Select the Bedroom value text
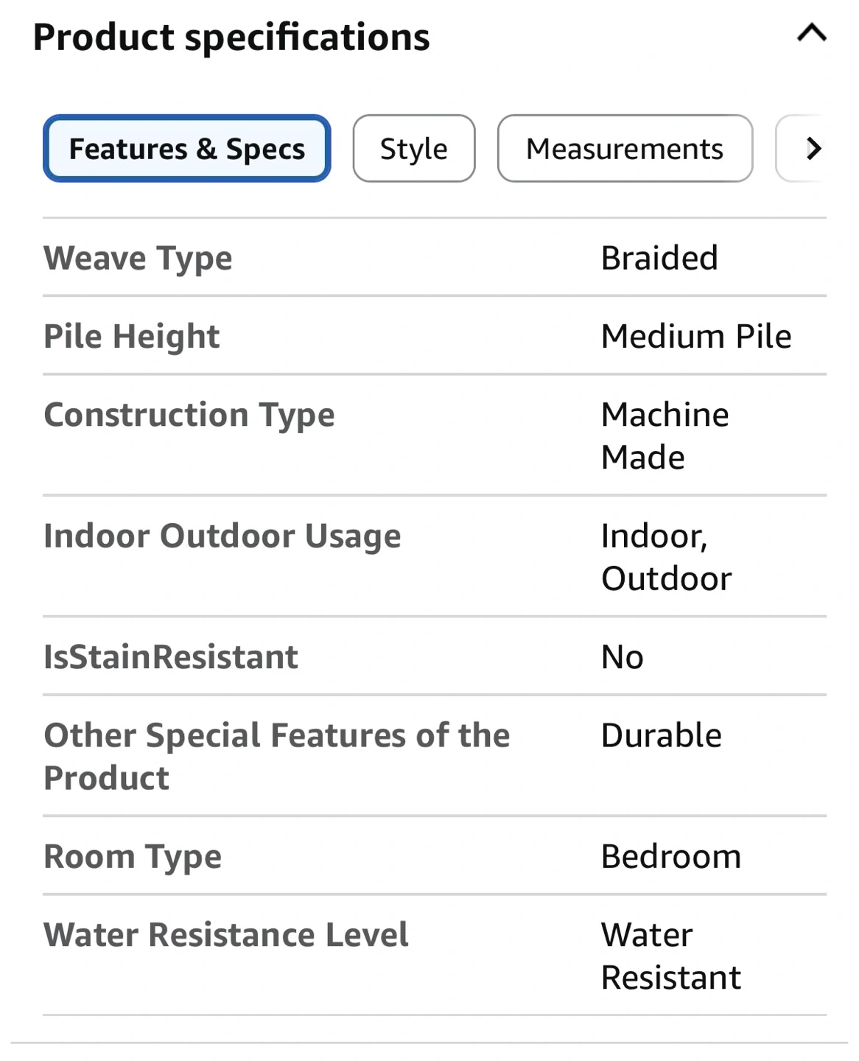Image resolution: width=859 pixels, height=1061 pixels. (x=670, y=857)
